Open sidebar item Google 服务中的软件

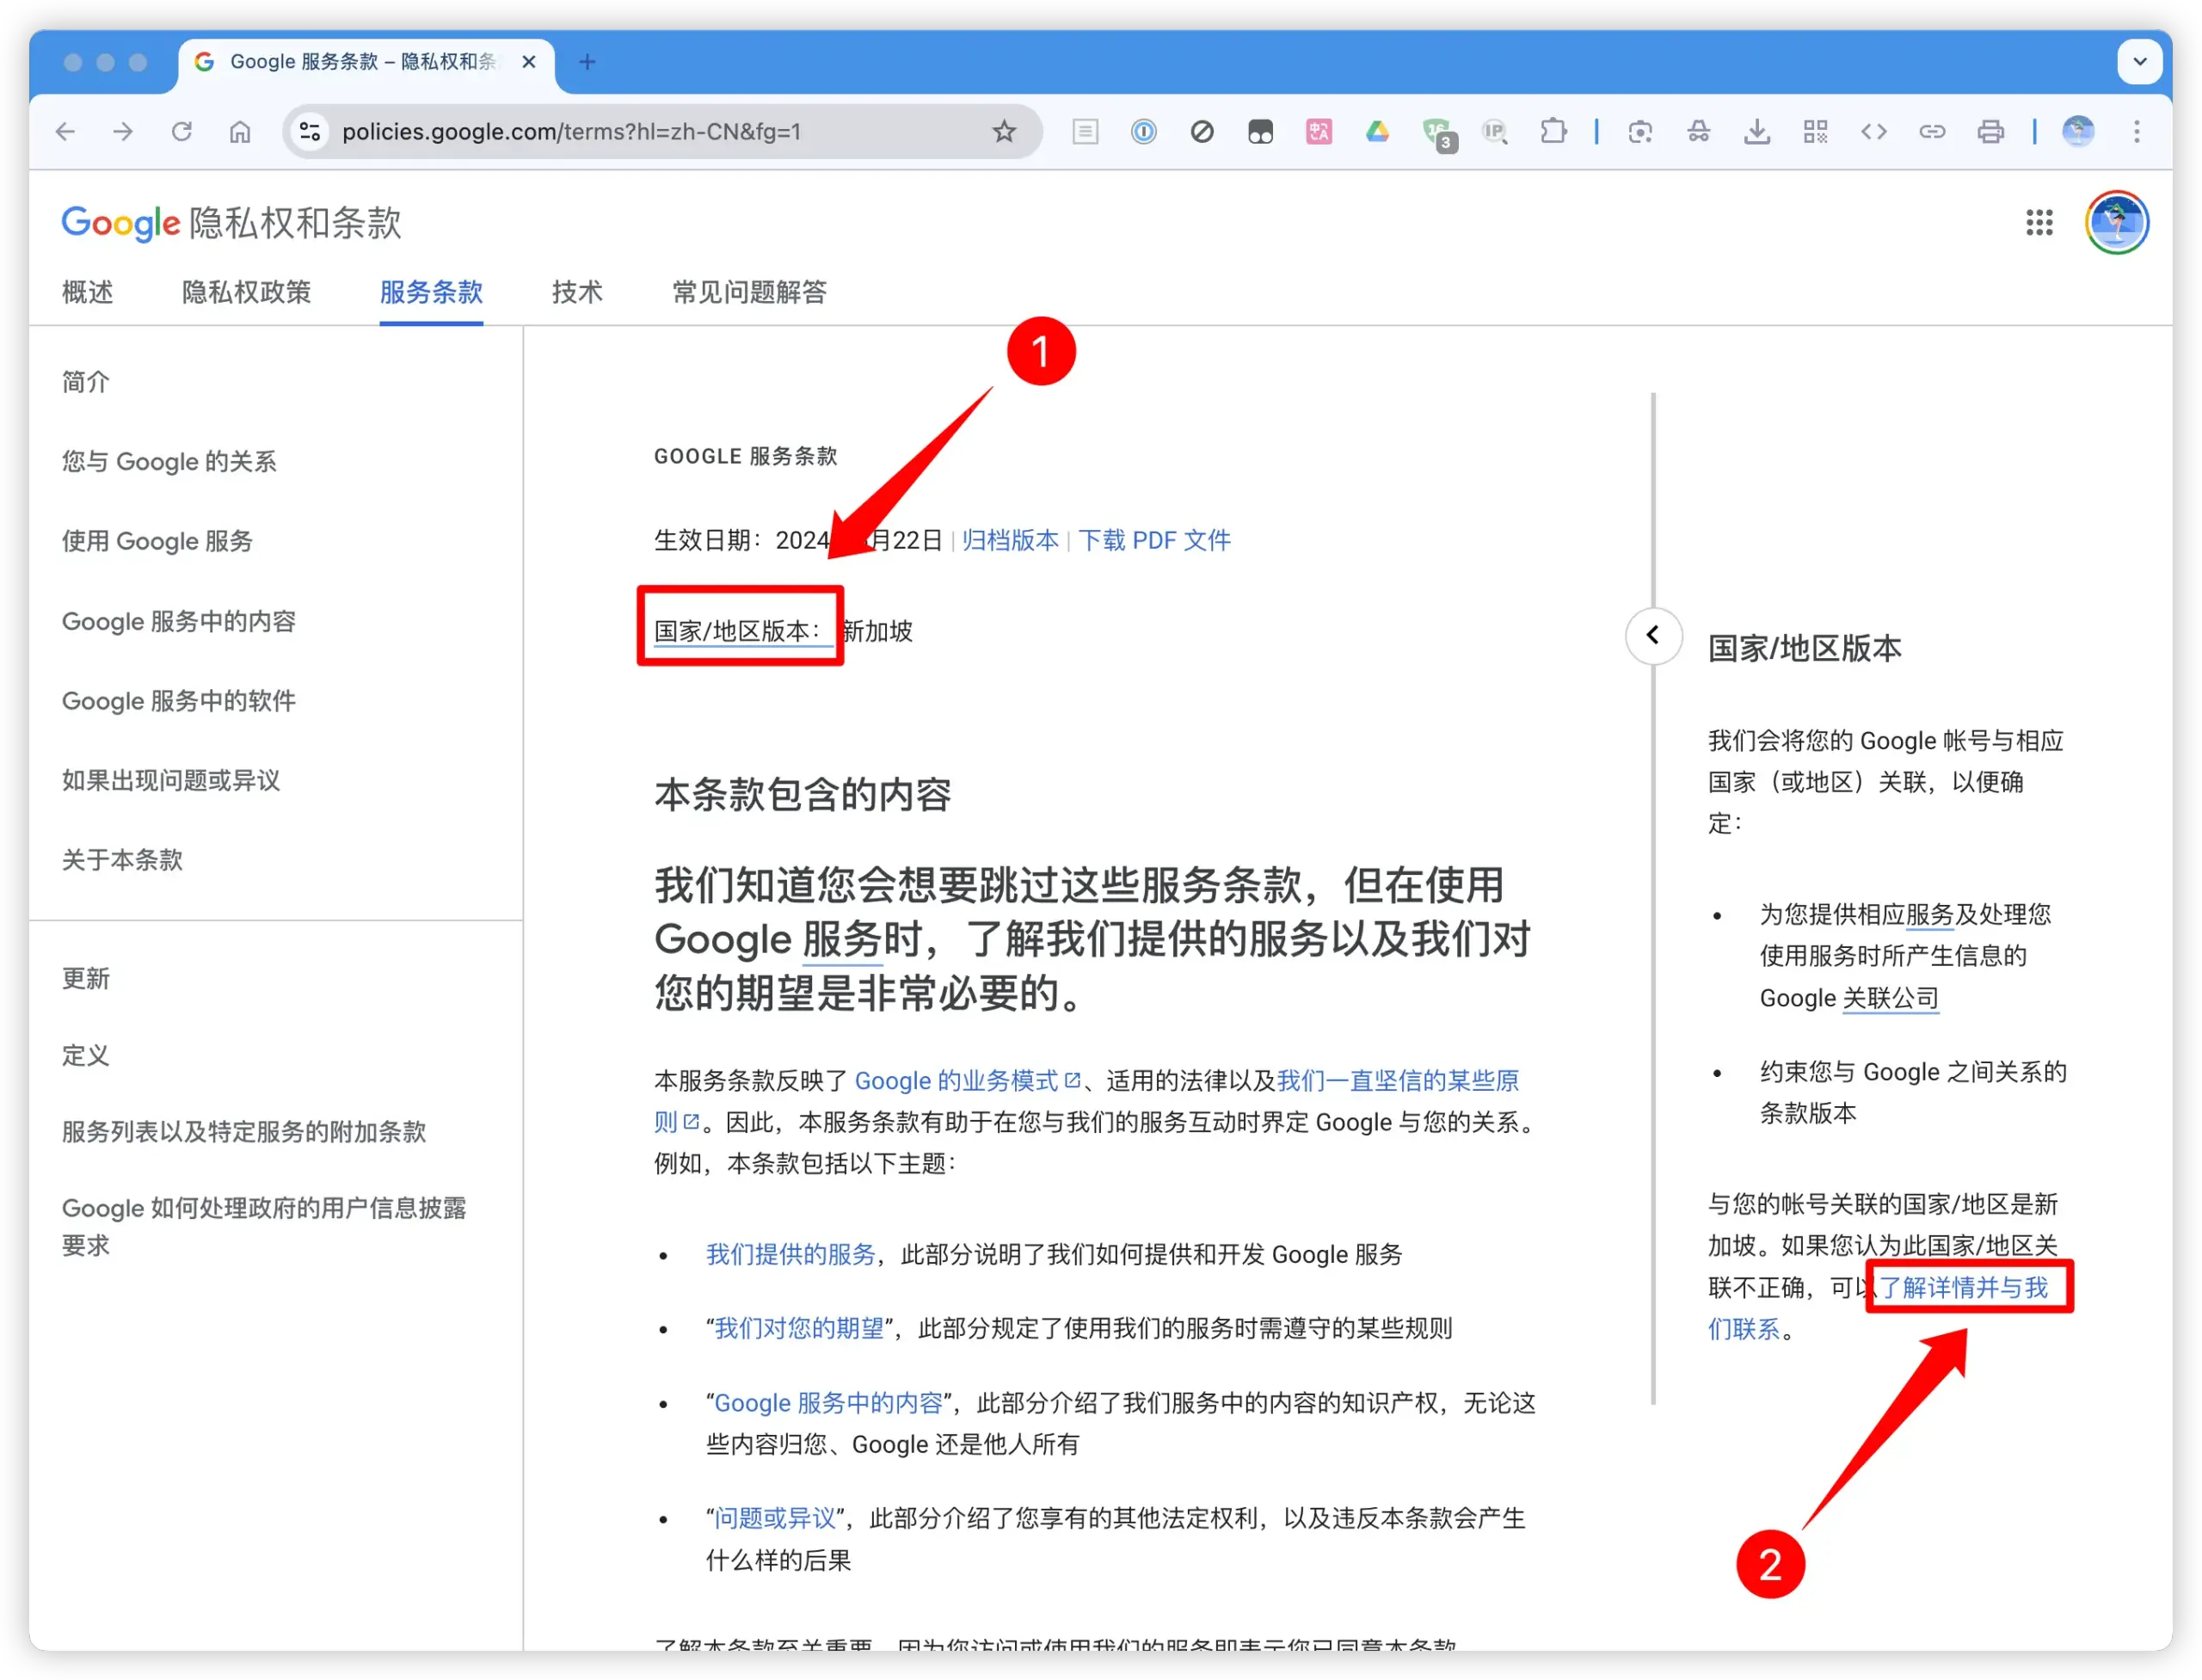click(179, 700)
